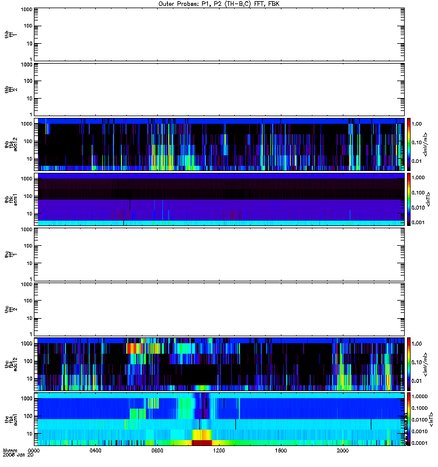The width and height of the screenshot is (438, 467).
Task: Click the '1.0000' tick on thc scm1 color bar
Action: [x=419, y=396]
